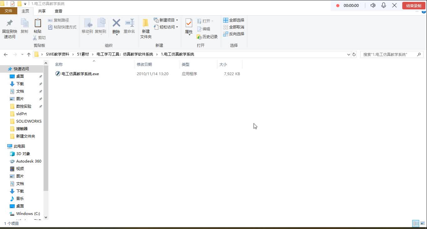Click the Forward navigation arrow
427x229 pixels.
[x=15, y=54]
